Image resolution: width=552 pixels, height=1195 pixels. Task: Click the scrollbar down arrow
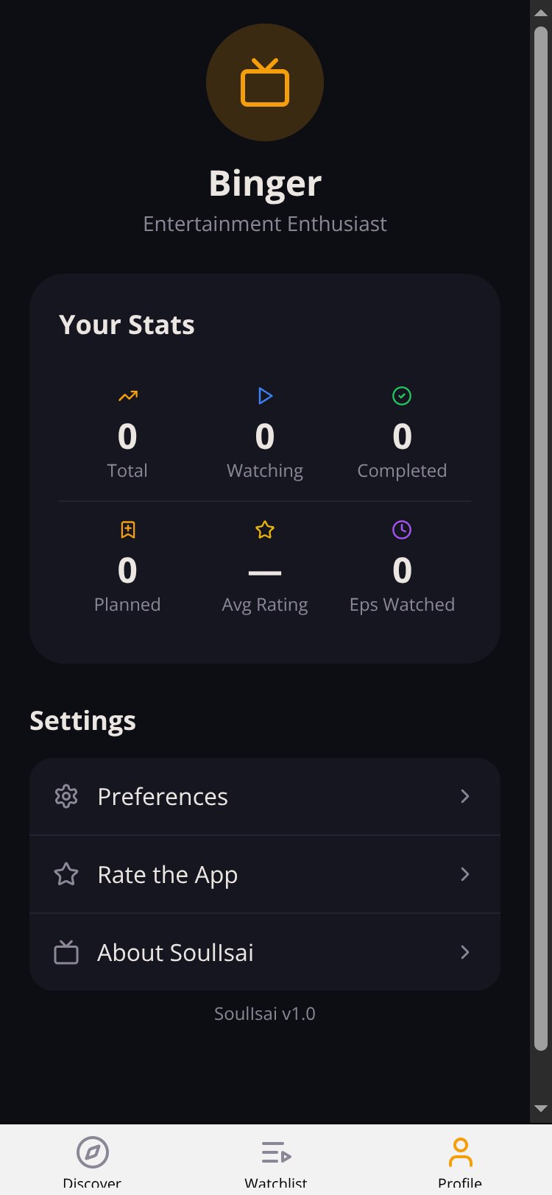[541, 1109]
